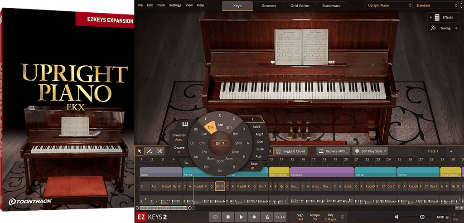
Task: Toggle the Add9 chord extension
Action: 256,127
